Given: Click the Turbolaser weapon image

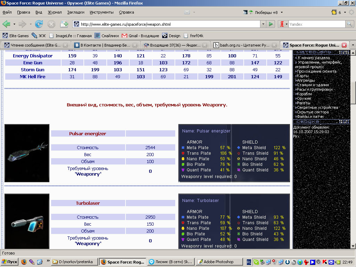Looking at the screenshot, I should click(27, 221).
